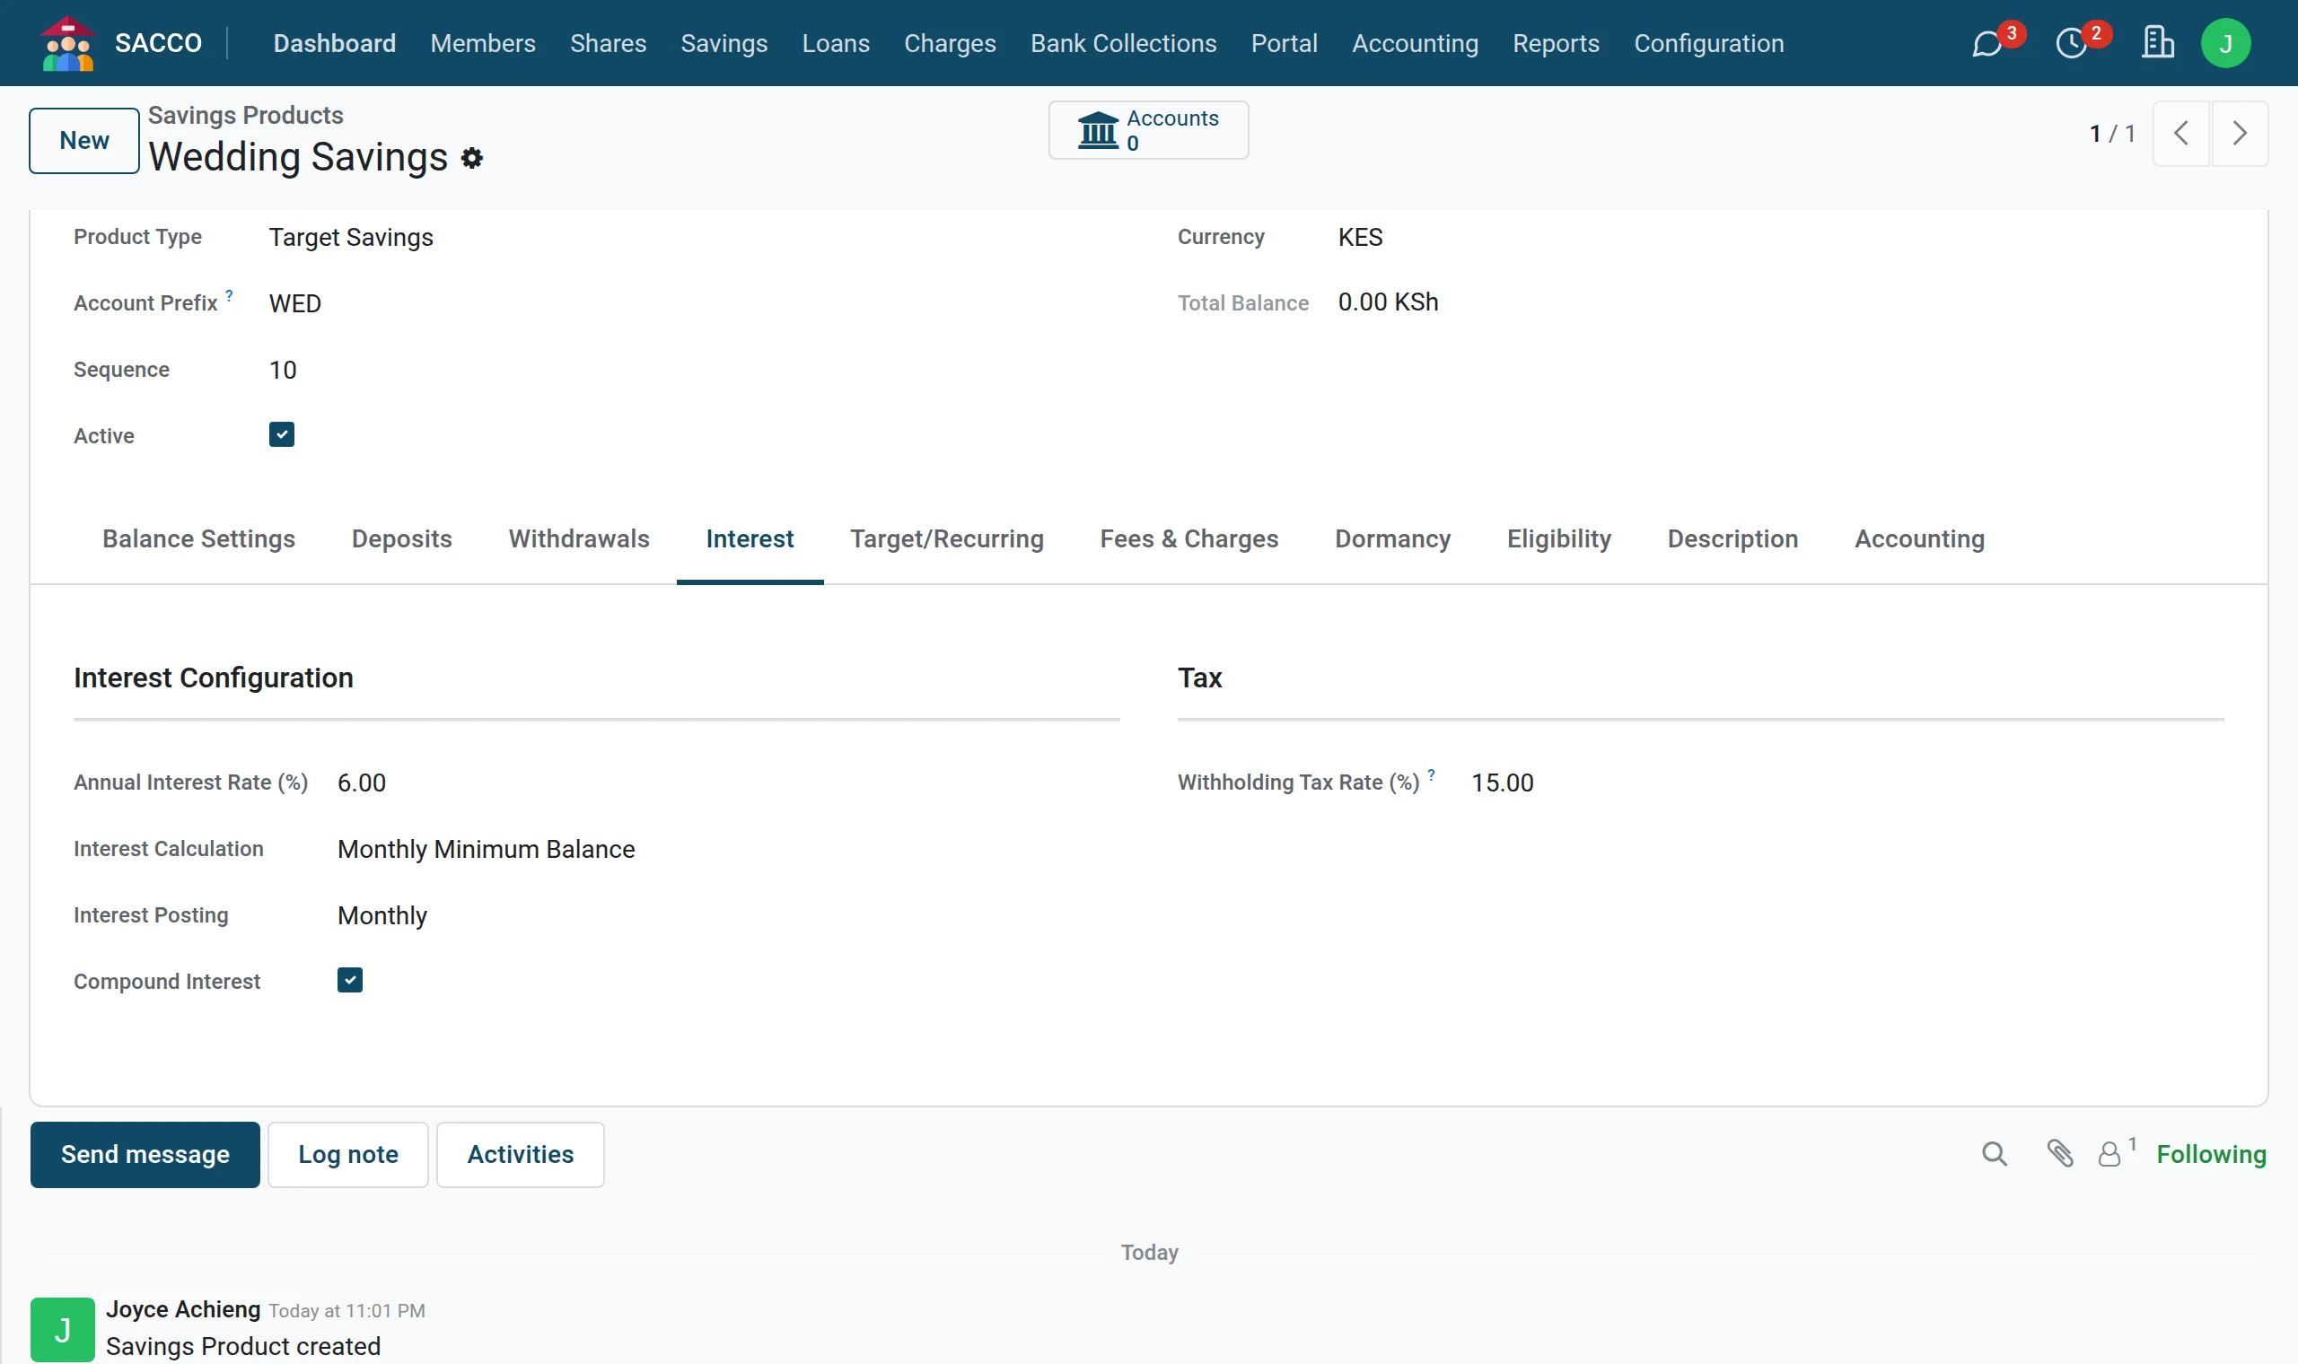Viewport: 2298px width, 1364px height.
Task: Click Send message button
Action: (145, 1154)
